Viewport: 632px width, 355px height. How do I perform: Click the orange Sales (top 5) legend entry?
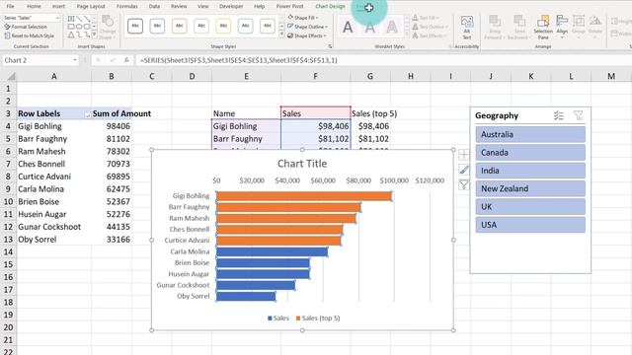(318, 318)
